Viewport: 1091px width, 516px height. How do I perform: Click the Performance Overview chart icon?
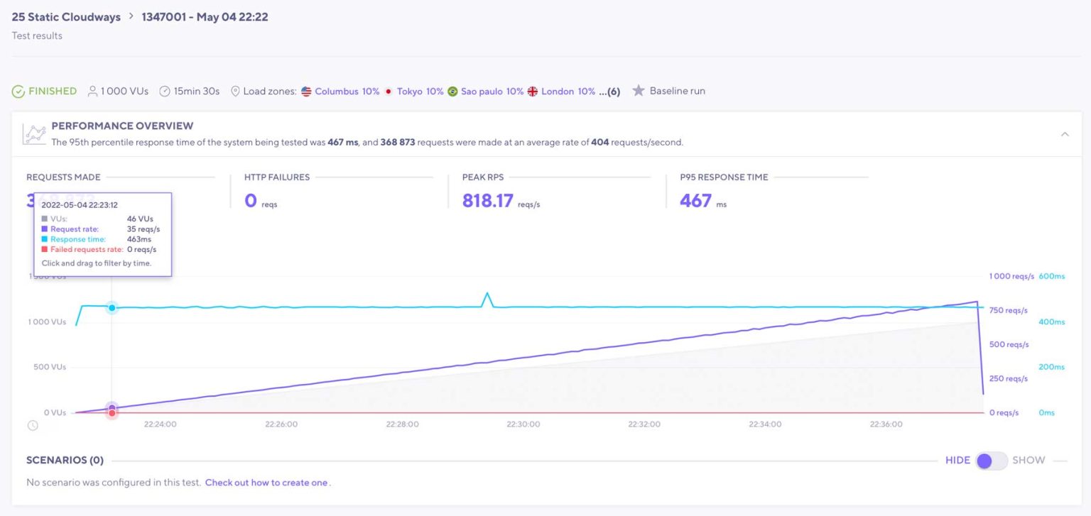point(33,133)
